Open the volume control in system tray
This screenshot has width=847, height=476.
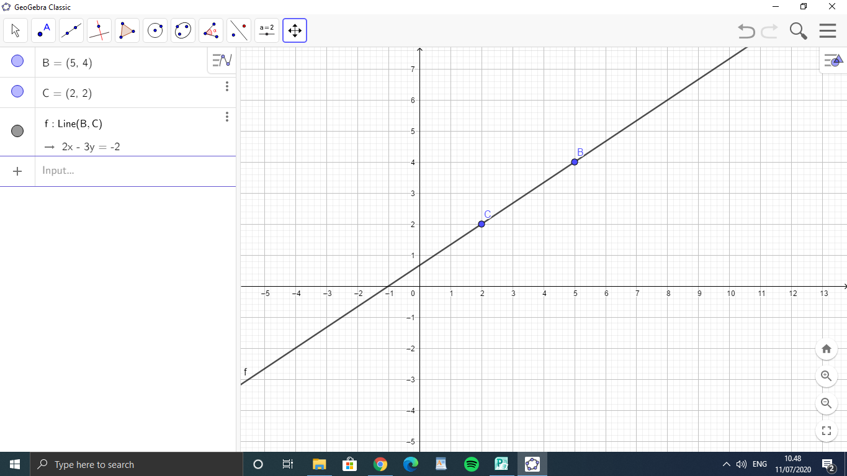(x=741, y=464)
